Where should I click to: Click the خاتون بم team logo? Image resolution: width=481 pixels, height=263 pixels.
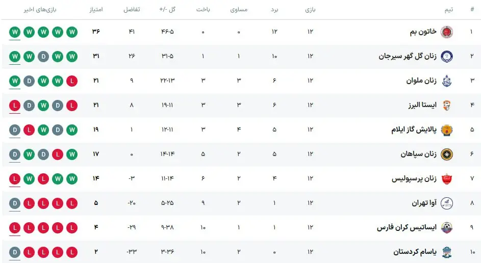446,32
